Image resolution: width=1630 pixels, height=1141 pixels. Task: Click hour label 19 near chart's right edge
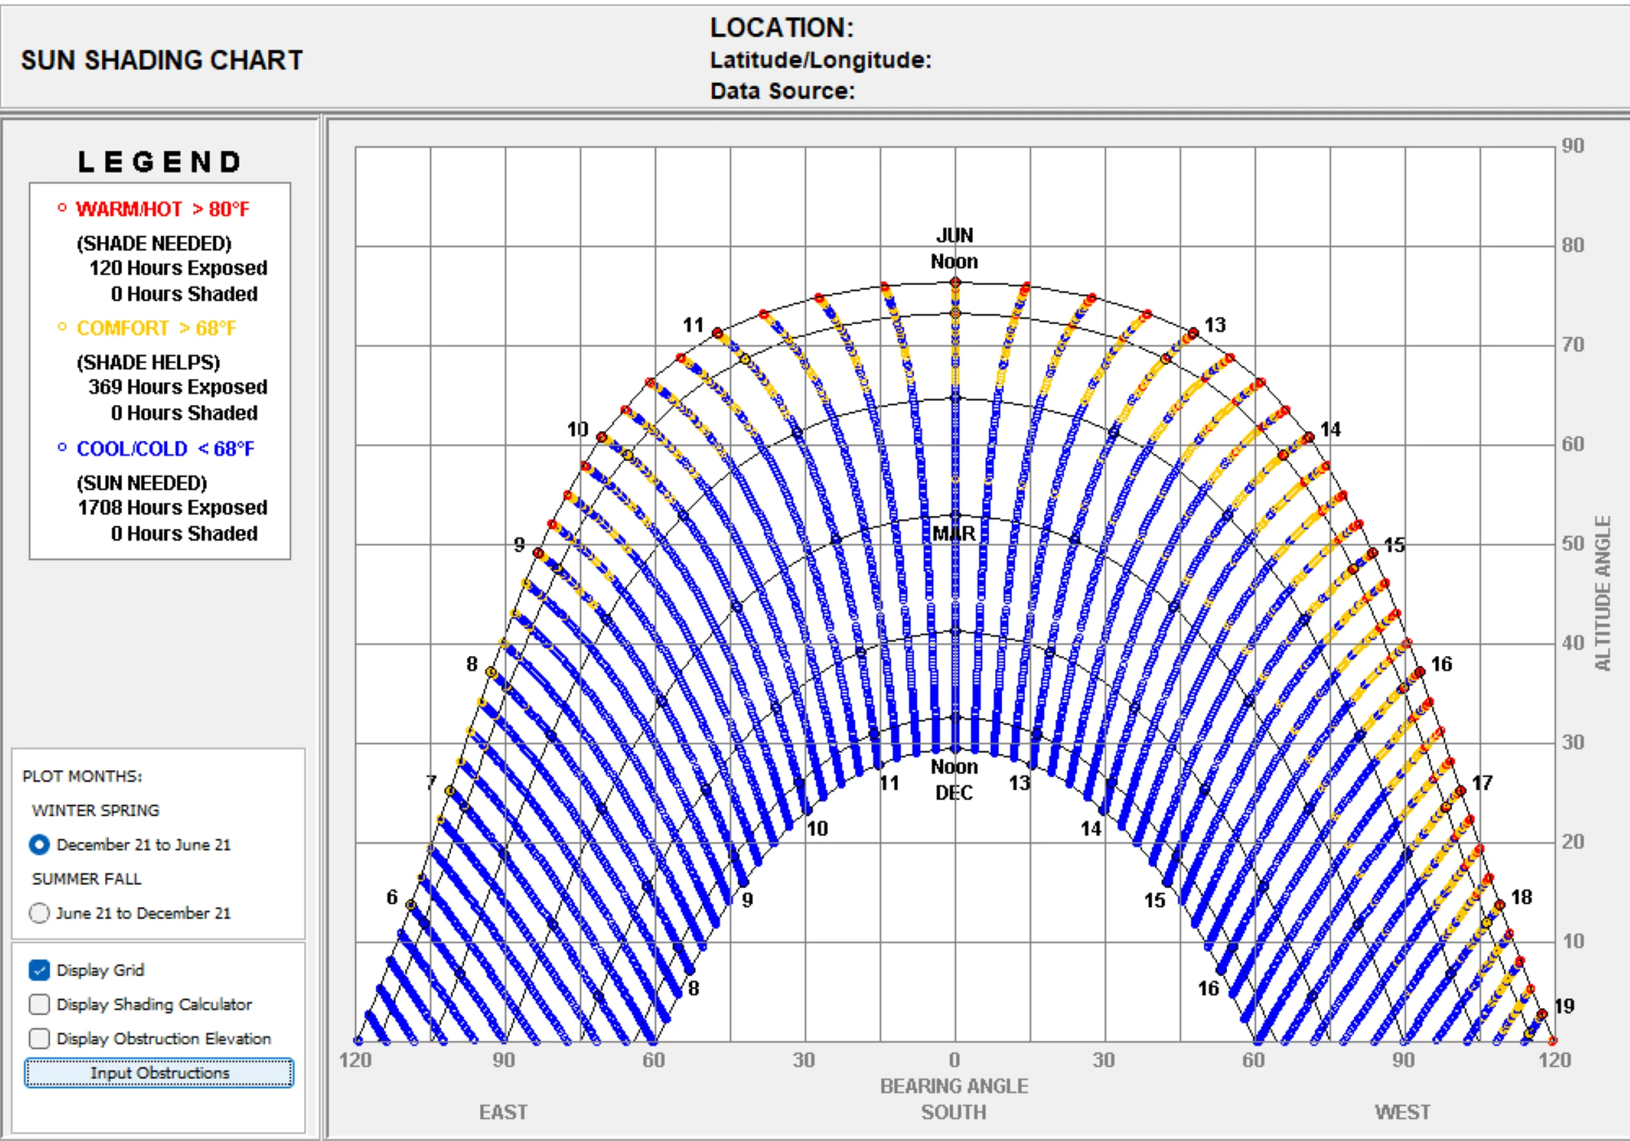pyautogui.click(x=1564, y=1006)
